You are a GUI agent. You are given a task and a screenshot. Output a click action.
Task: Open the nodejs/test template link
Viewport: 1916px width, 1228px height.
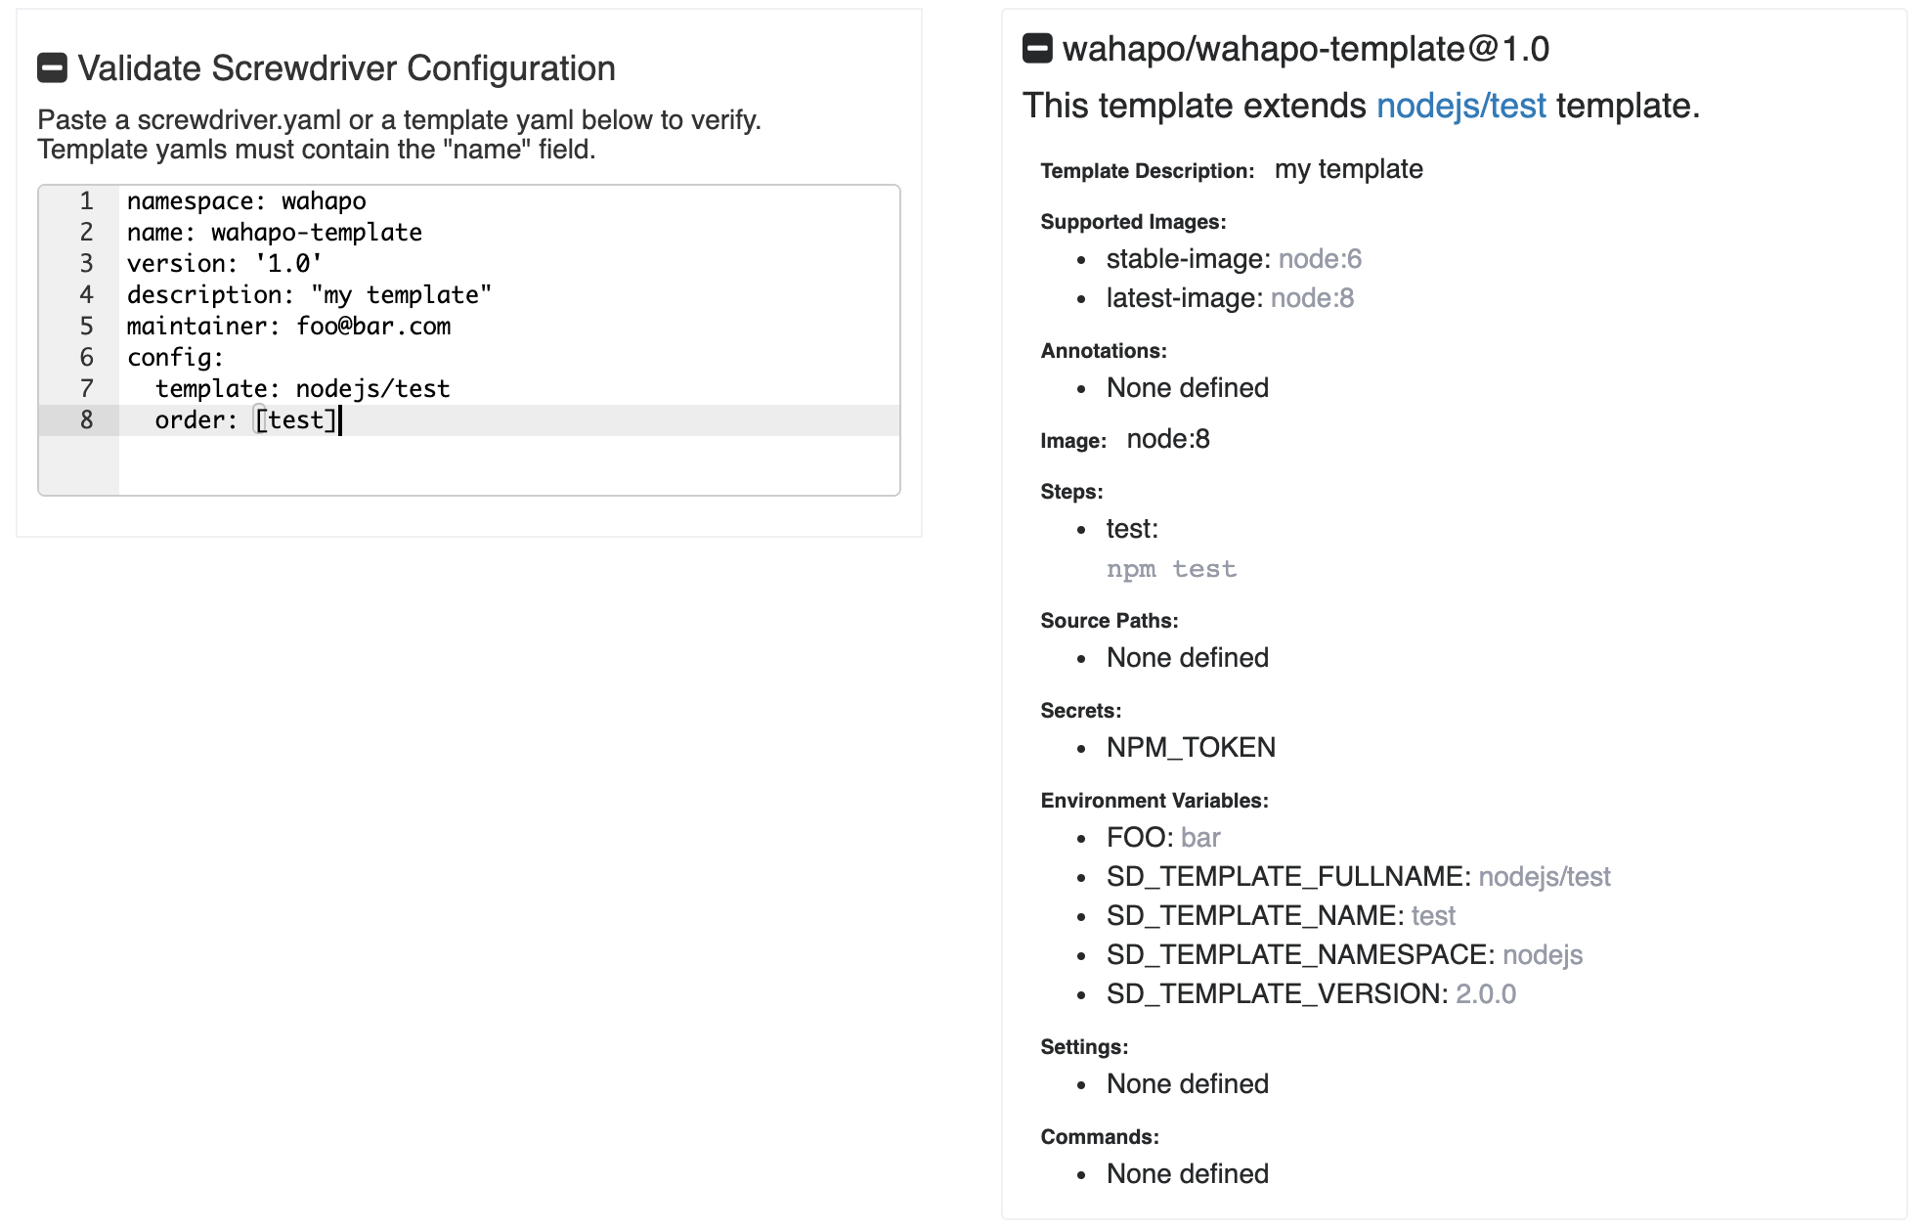[1461, 106]
